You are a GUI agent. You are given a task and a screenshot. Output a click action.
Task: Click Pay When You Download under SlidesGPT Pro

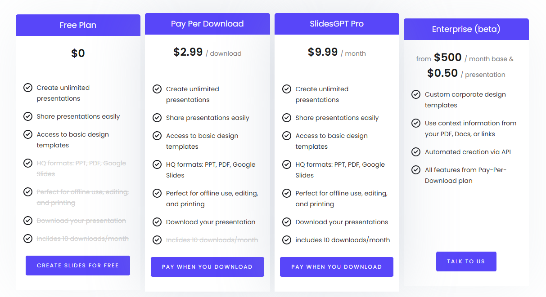(x=337, y=267)
